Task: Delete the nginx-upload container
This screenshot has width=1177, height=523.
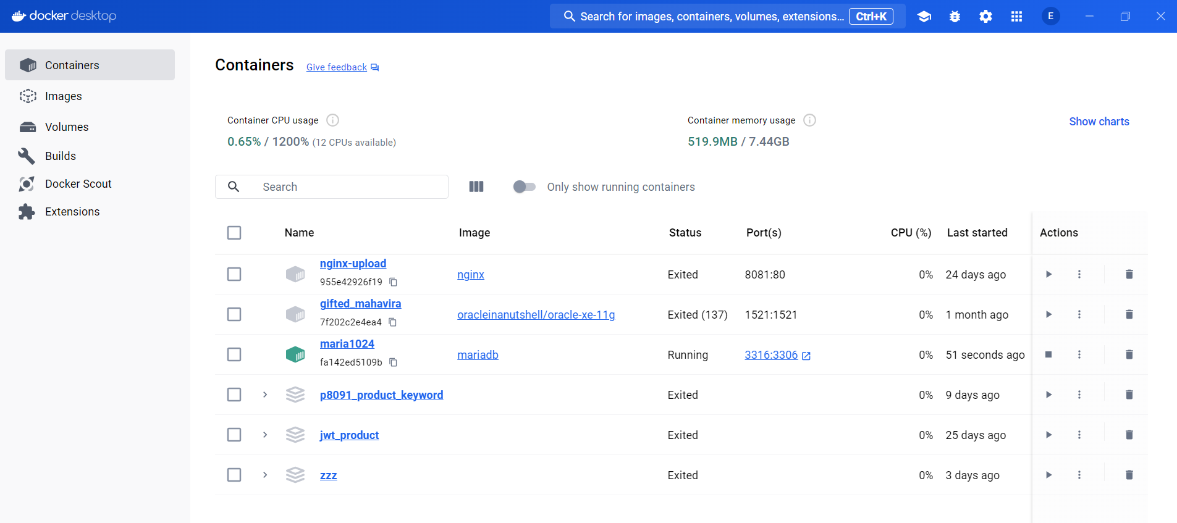Action: click(1129, 274)
